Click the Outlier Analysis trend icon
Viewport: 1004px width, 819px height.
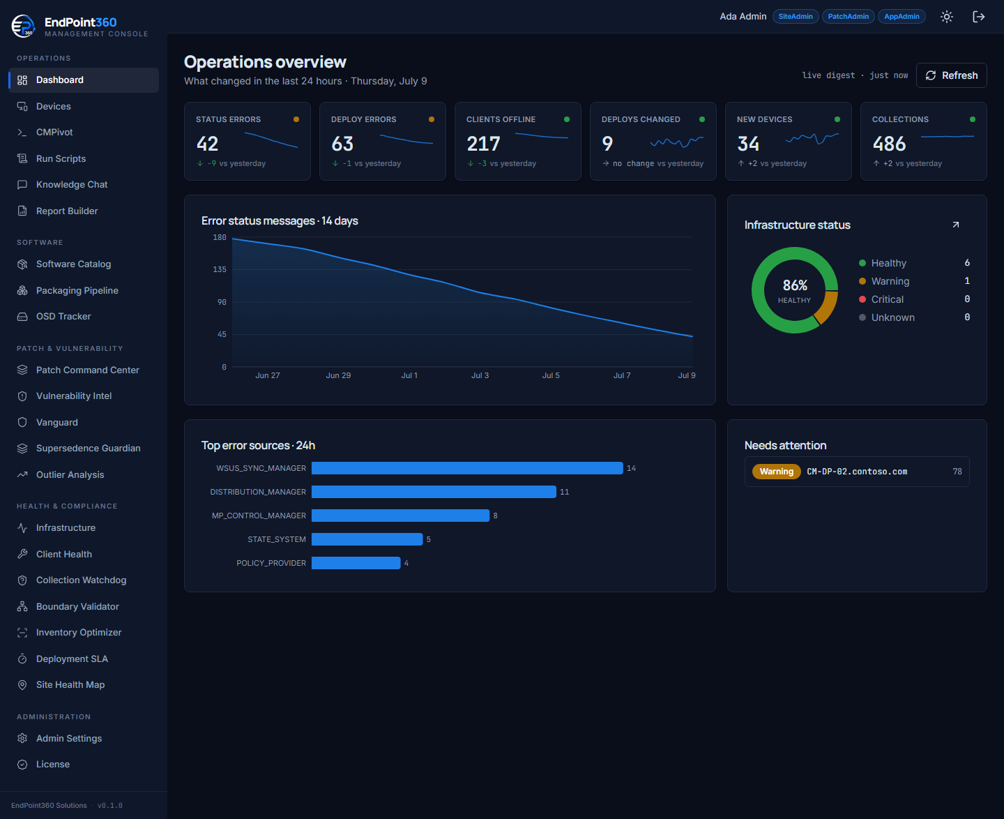pos(22,475)
